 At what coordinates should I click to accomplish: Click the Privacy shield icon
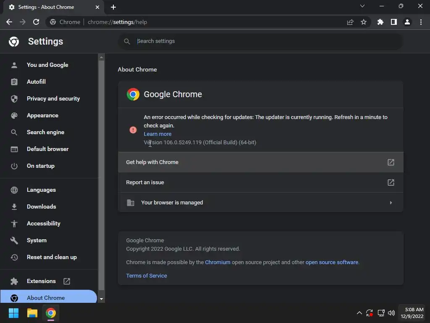coord(14,98)
